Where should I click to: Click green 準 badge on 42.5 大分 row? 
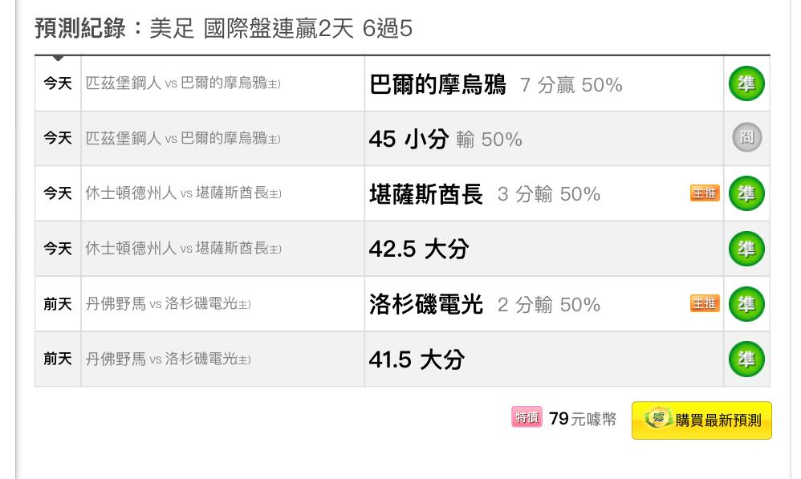(x=746, y=249)
